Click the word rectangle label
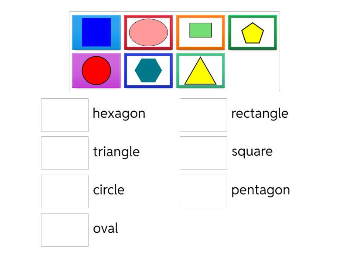The width and height of the screenshot is (349, 262). [260, 114]
